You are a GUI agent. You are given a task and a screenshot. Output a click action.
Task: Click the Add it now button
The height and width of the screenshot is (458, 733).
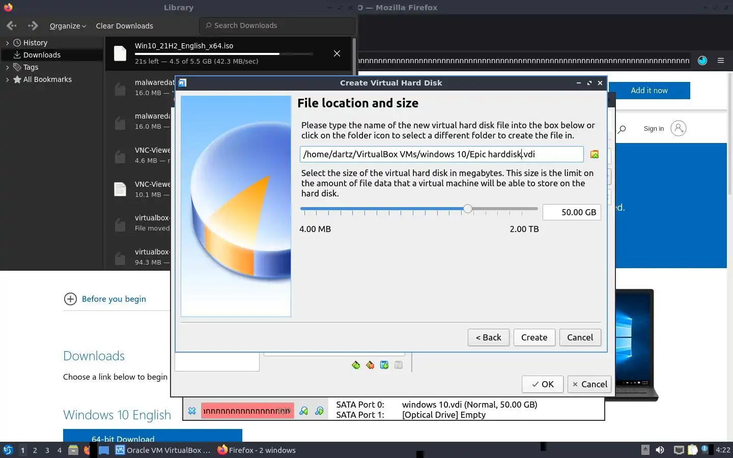click(x=649, y=90)
